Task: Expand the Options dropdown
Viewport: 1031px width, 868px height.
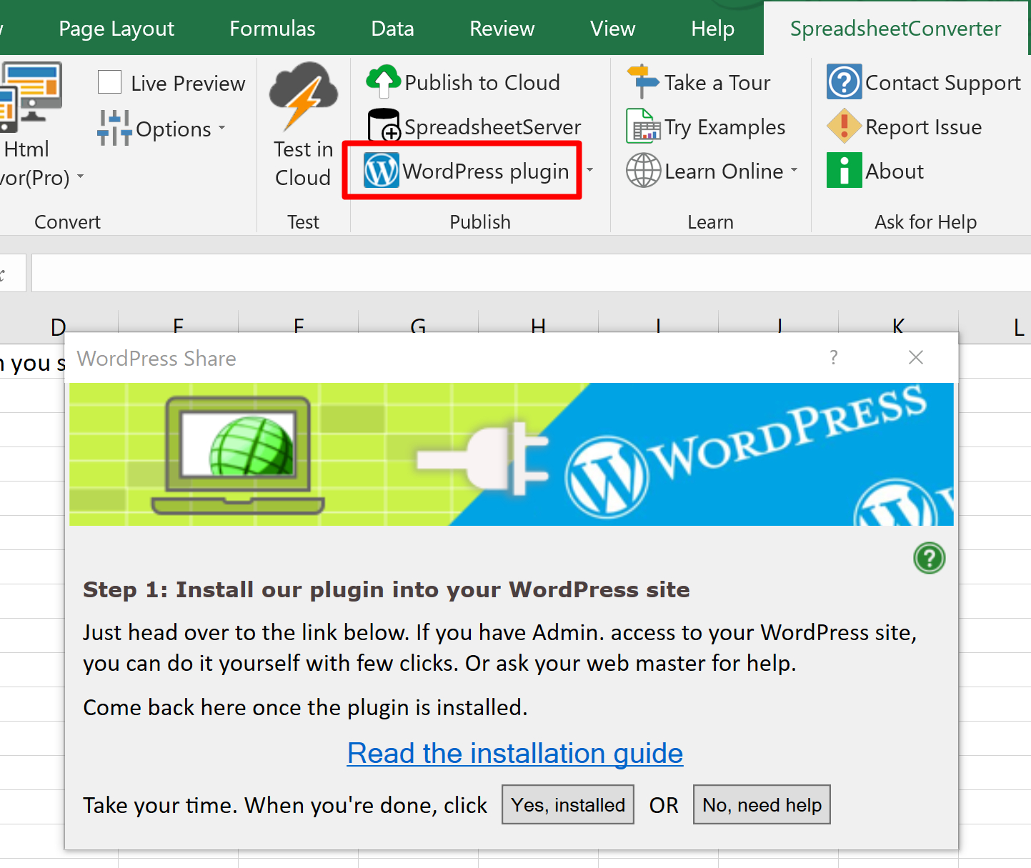Action: (221, 129)
